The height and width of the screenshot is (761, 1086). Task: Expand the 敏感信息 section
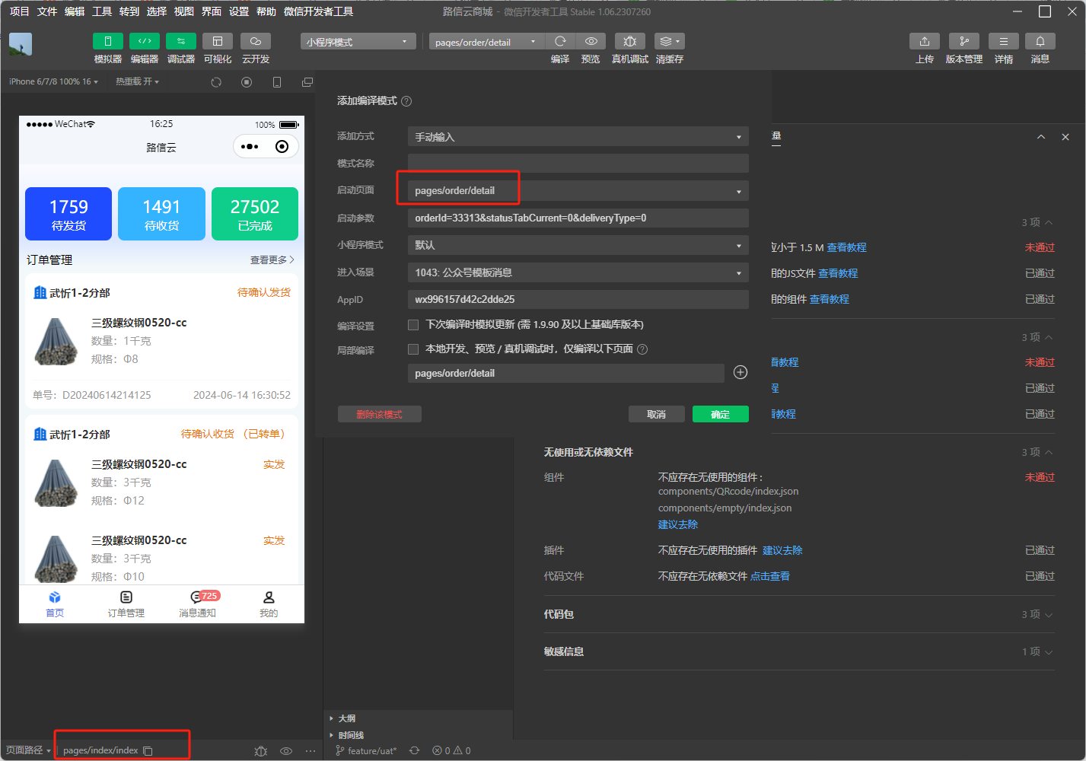tap(799, 651)
